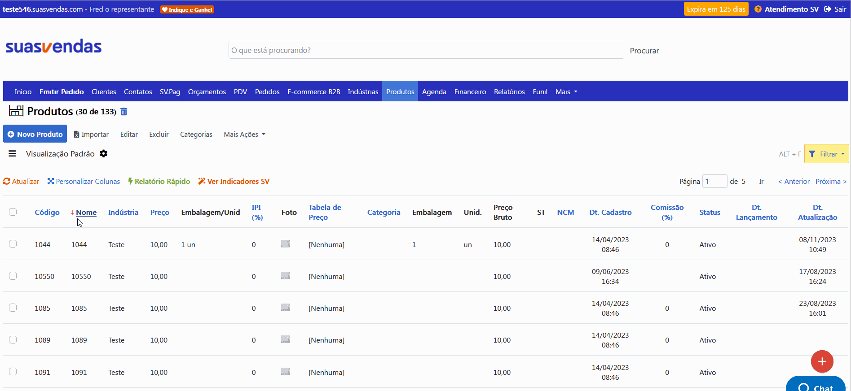Open the Funil menu item
Image resolution: width=851 pixels, height=391 pixels.
tap(540, 91)
